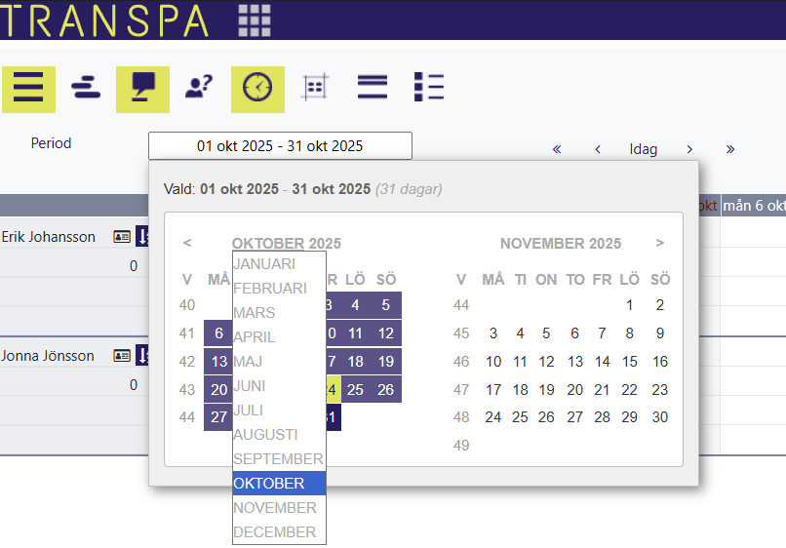The width and height of the screenshot is (786, 548).
Task: Click the stacked bars Gantt view icon
Action: click(x=86, y=88)
